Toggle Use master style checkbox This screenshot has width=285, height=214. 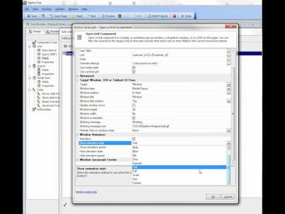point(134,68)
